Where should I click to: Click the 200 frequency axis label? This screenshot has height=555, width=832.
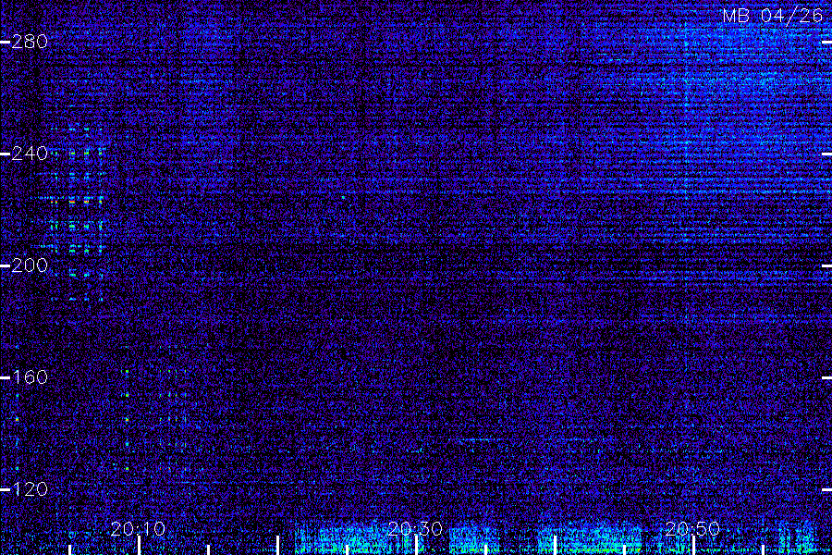pos(30,265)
